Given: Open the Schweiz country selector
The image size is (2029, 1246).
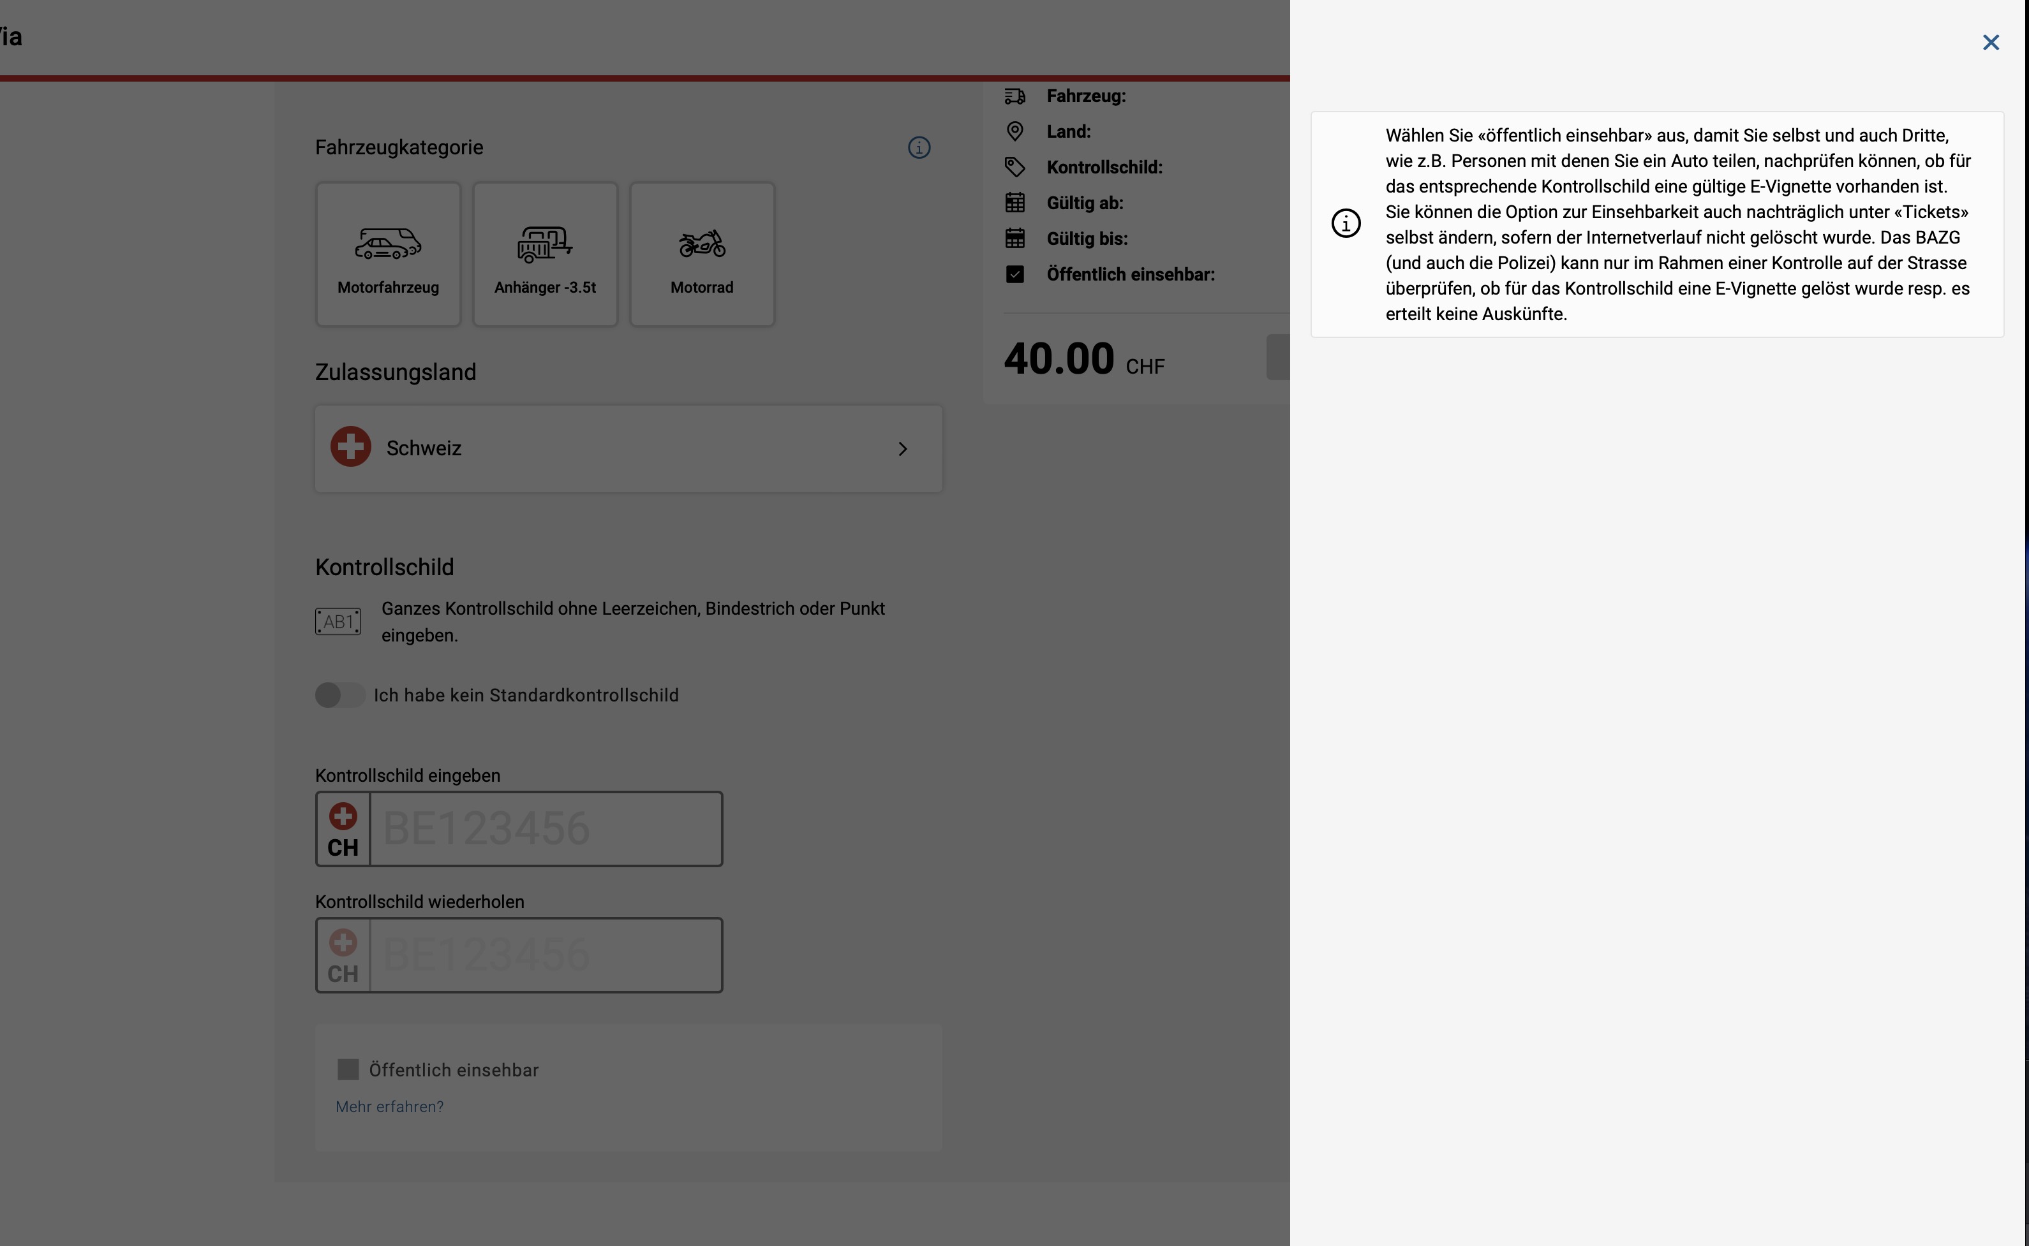Looking at the screenshot, I should 628,448.
